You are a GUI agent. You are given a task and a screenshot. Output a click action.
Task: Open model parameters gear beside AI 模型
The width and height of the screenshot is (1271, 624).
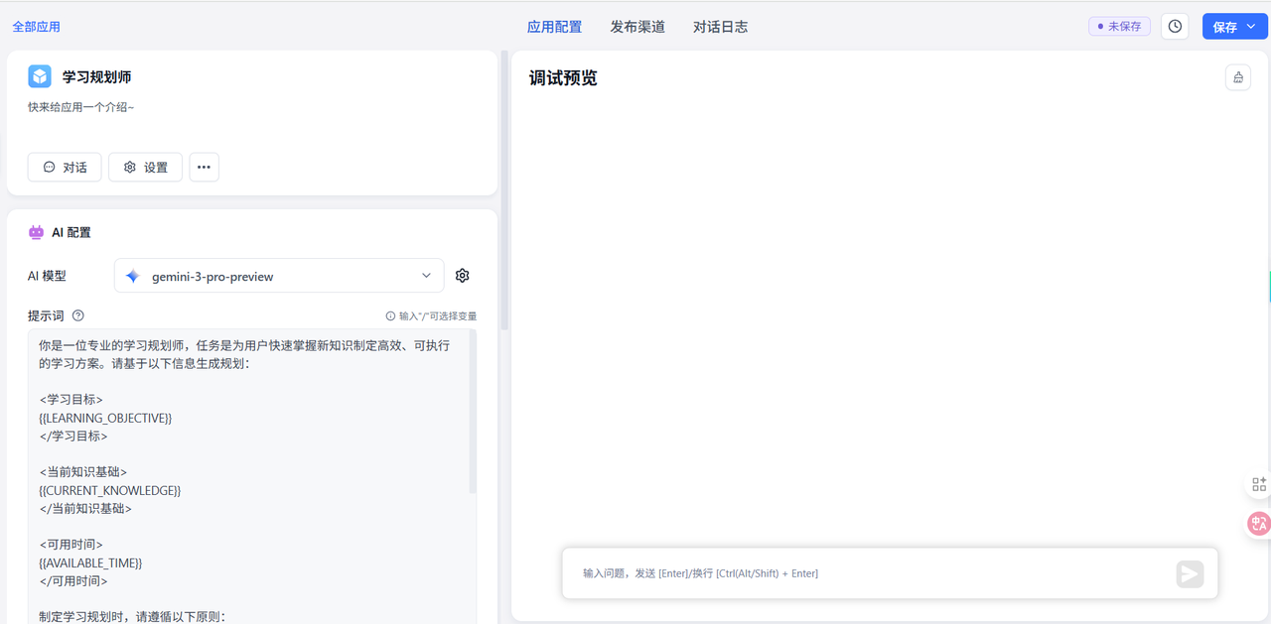coord(462,276)
